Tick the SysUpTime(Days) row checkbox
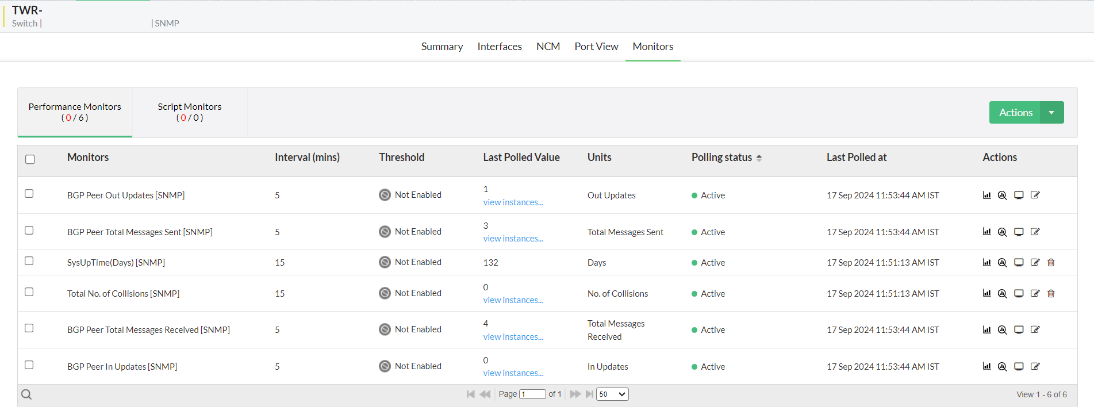1094x418 pixels. pos(29,261)
